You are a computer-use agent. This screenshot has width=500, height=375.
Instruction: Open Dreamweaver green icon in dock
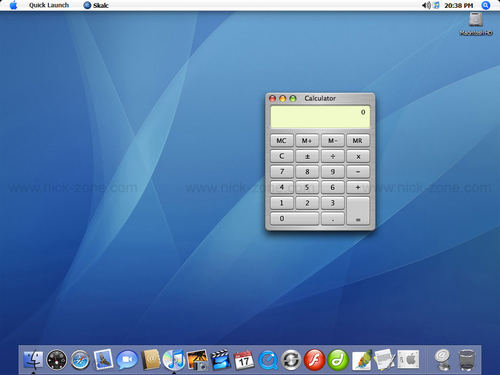[x=338, y=360]
